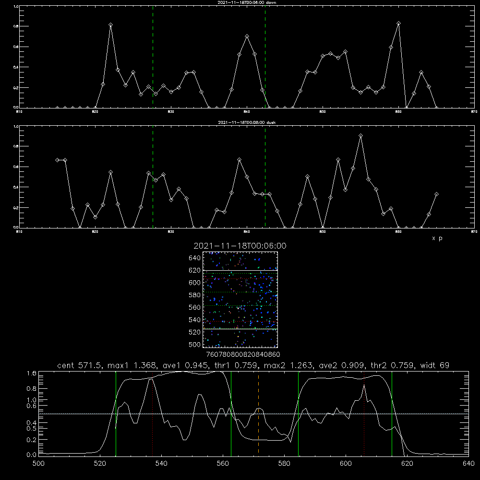Click the scatter image x-axis tick labels

(x=243, y=354)
